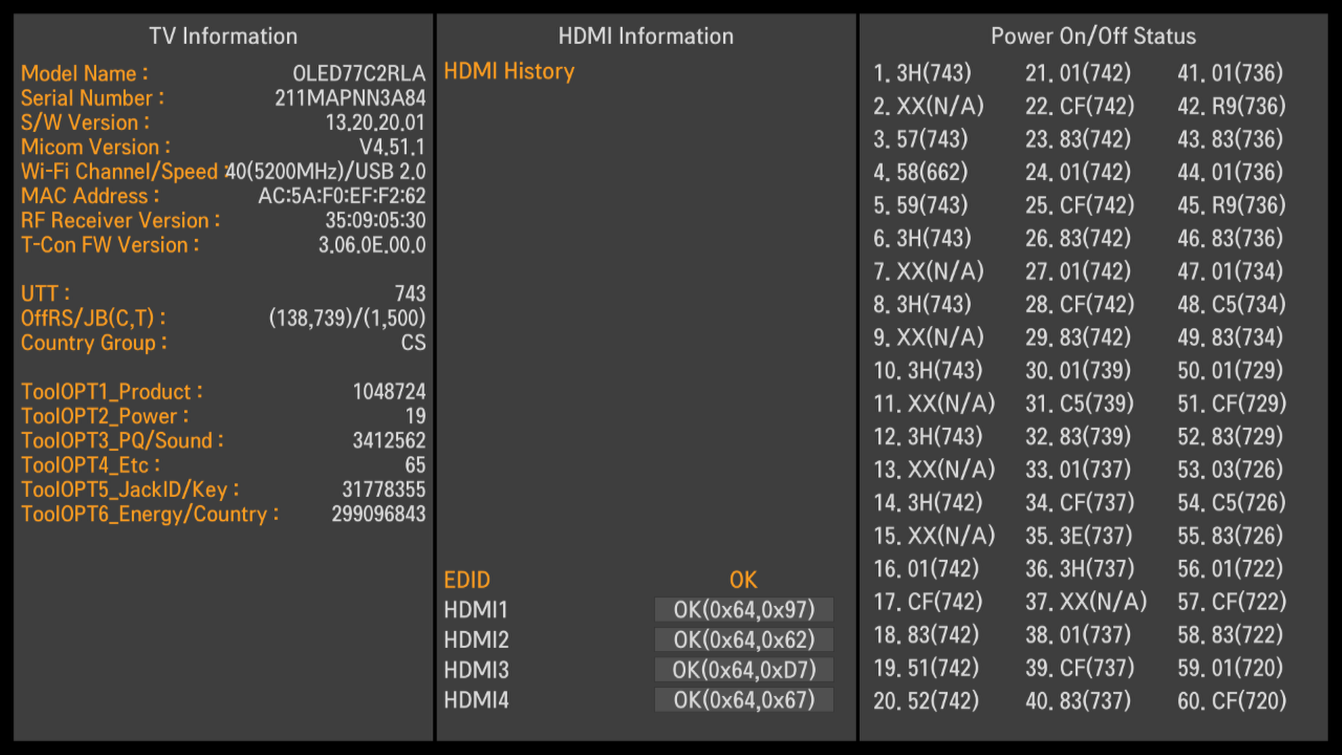Select ToolOPT6_Energy/Country value

point(378,514)
